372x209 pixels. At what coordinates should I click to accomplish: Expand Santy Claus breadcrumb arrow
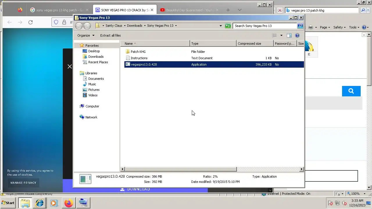[125, 26]
